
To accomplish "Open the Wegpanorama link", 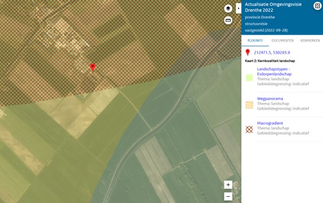I will pyautogui.click(x=270, y=99).
